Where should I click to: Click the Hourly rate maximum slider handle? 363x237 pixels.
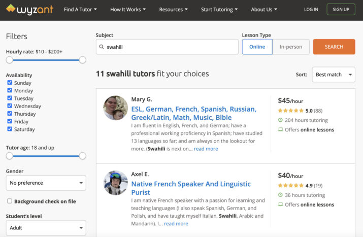coord(82,60)
